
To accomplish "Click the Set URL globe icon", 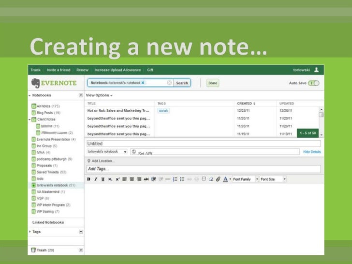I will 134,152.
